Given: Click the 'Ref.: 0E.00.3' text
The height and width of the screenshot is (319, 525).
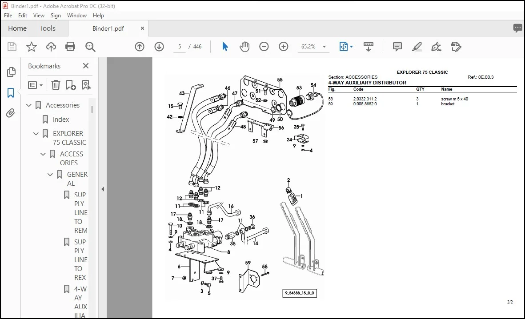Looking at the screenshot, I should click(481, 77).
